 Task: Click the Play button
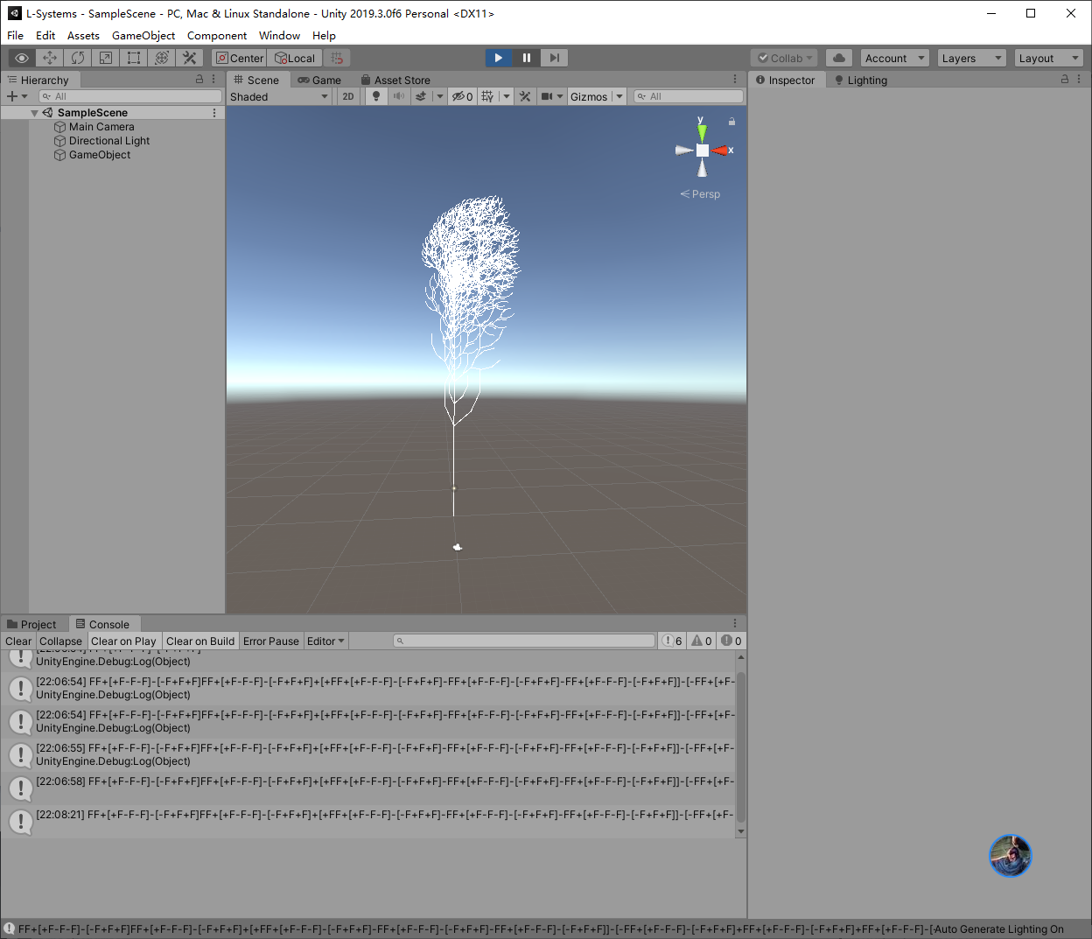[499, 58]
